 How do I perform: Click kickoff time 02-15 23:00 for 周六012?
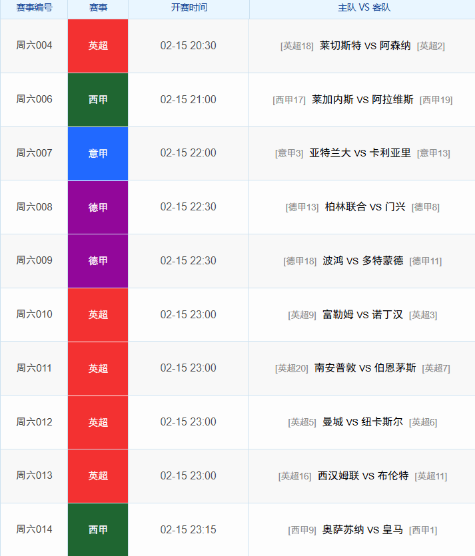pyautogui.click(x=189, y=422)
